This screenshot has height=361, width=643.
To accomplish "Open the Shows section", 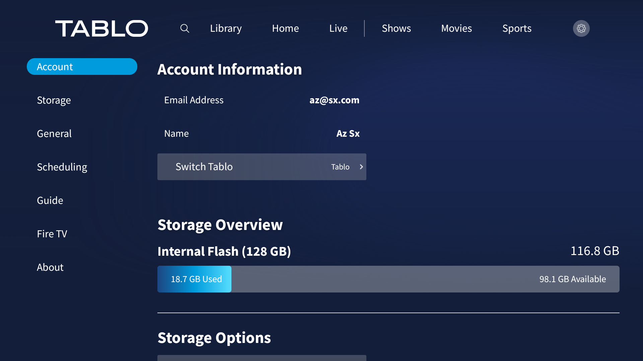I will 396,28.
